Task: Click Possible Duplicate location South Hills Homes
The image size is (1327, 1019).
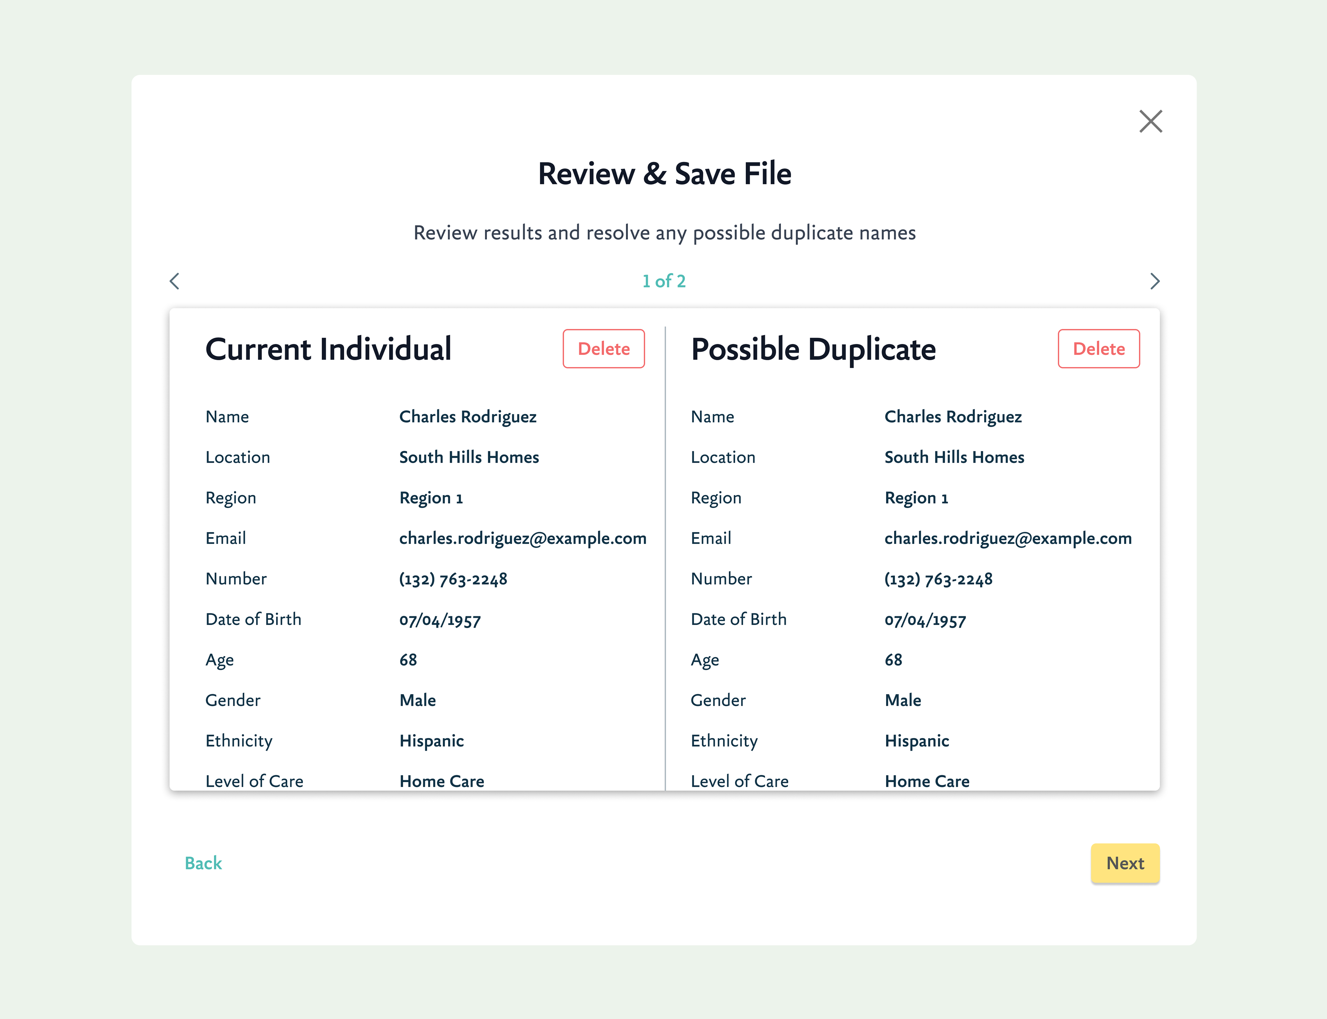Action: [x=954, y=457]
